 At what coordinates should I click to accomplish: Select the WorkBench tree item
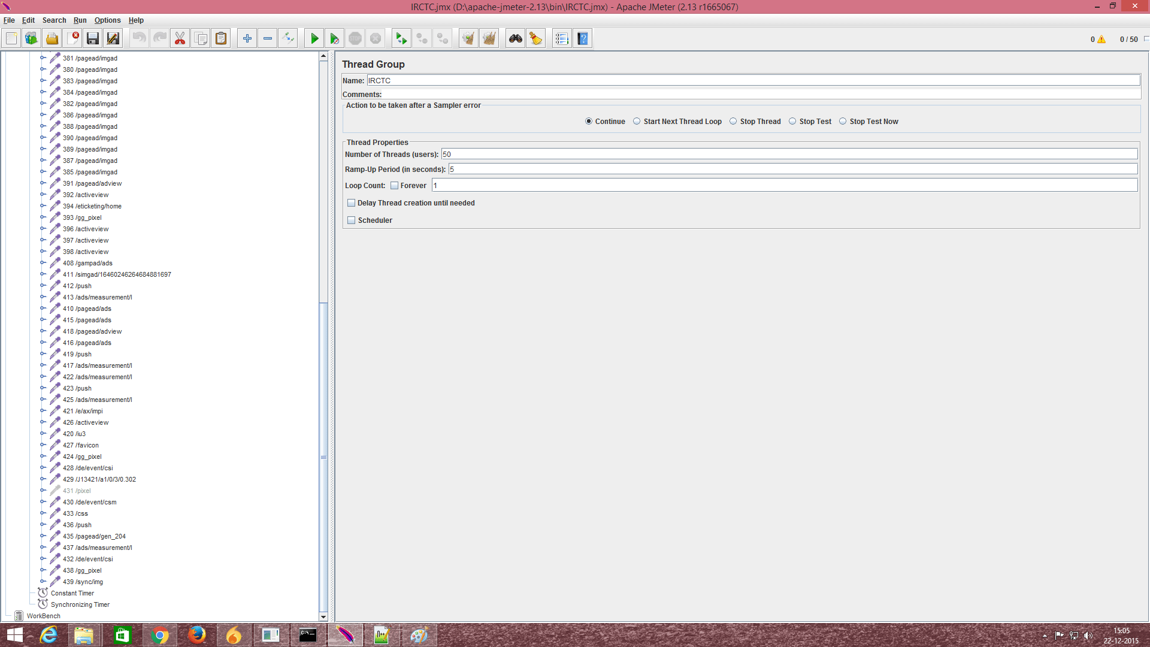click(43, 616)
